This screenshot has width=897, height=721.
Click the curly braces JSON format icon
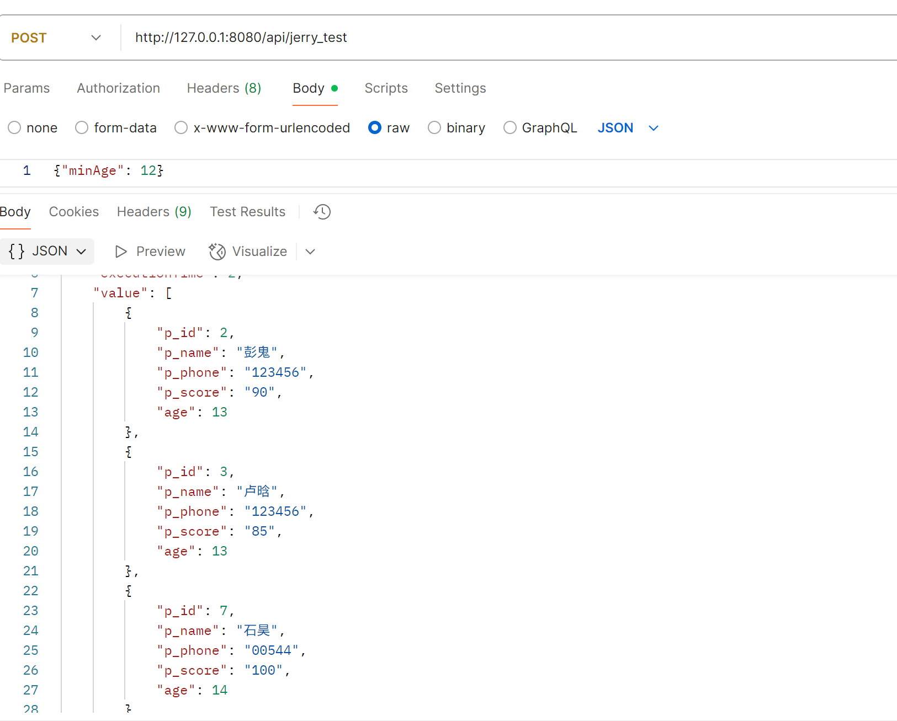17,252
